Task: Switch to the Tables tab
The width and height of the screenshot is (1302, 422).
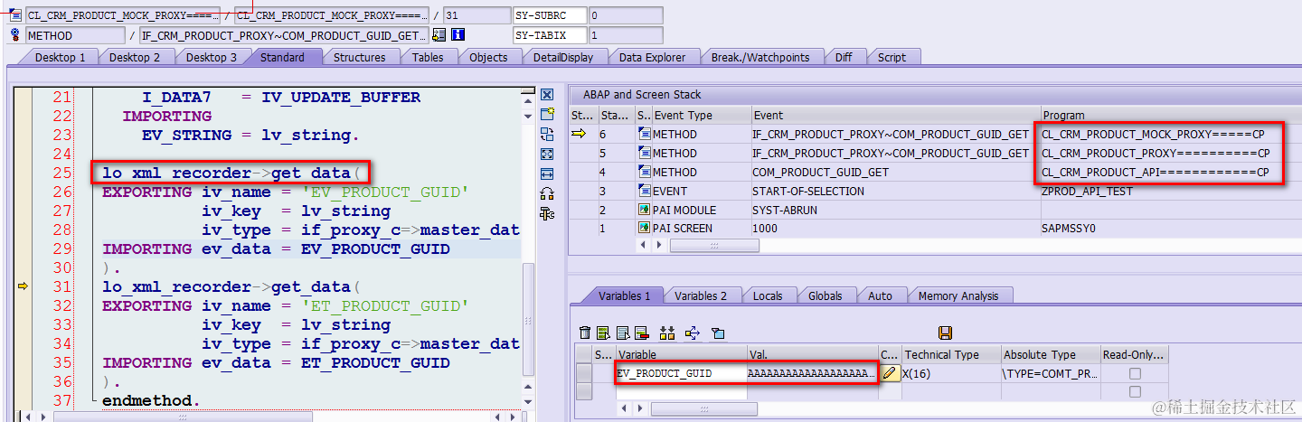Action: [428, 57]
